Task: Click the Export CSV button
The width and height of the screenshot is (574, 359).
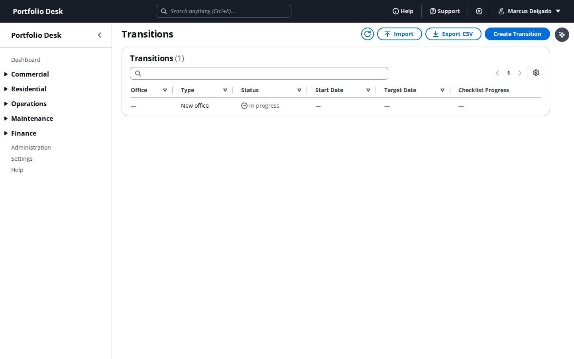Action: coord(453,34)
